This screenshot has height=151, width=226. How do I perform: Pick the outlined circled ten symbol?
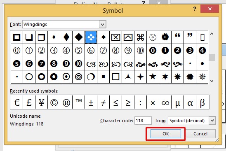[x=141, y=51]
